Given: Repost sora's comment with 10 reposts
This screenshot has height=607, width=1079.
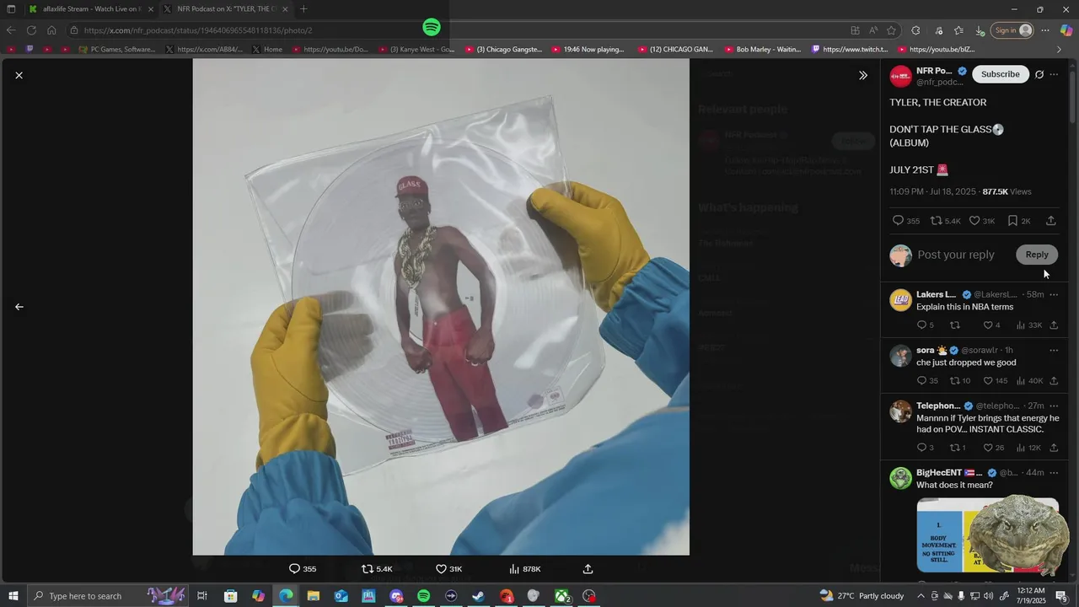Looking at the screenshot, I should coord(959,381).
